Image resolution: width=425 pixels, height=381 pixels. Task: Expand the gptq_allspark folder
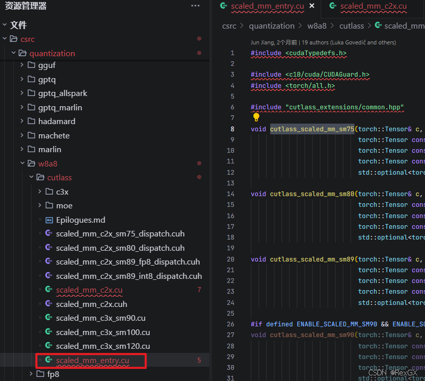point(22,93)
